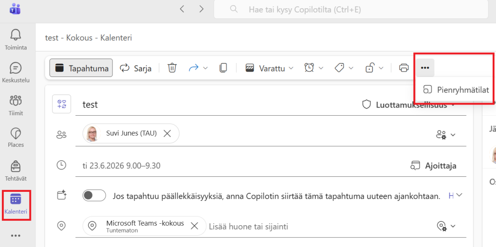This screenshot has width=496, height=247.
Task: Go to Tiimit in sidebar
Action: pos(15,105)
